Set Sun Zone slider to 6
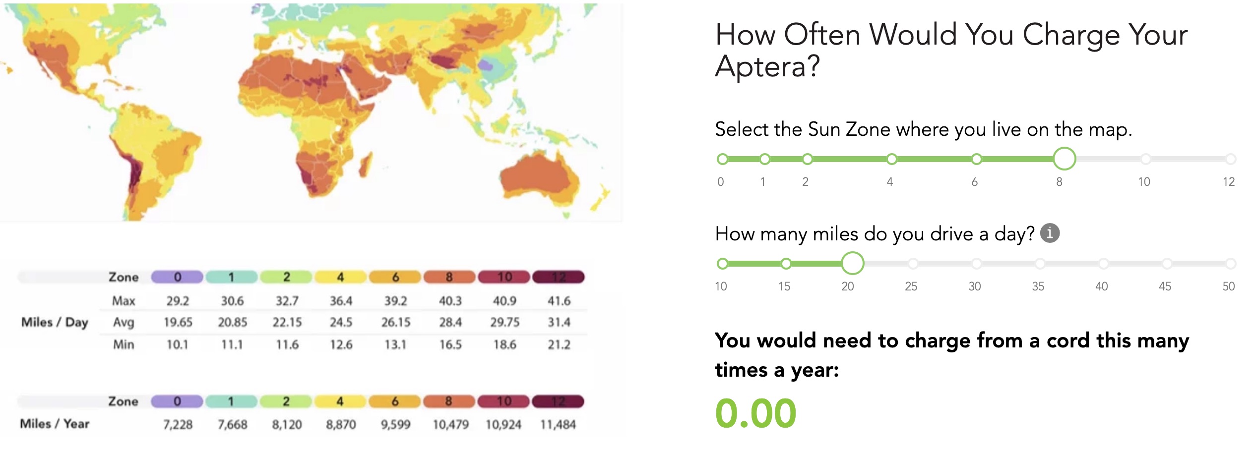 [977, 159]
